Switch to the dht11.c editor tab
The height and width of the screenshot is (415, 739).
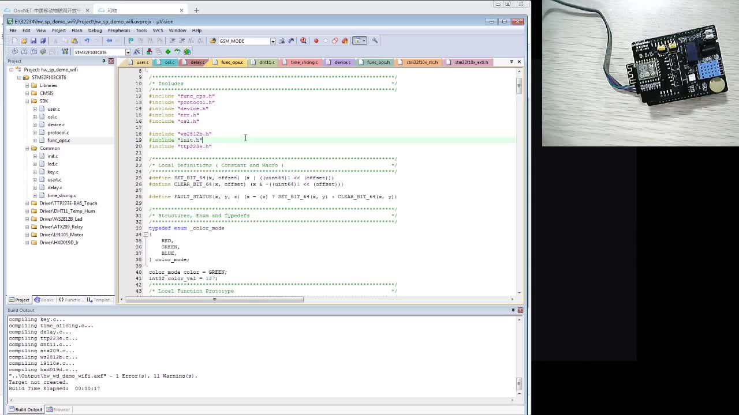[x=264, y=62]
